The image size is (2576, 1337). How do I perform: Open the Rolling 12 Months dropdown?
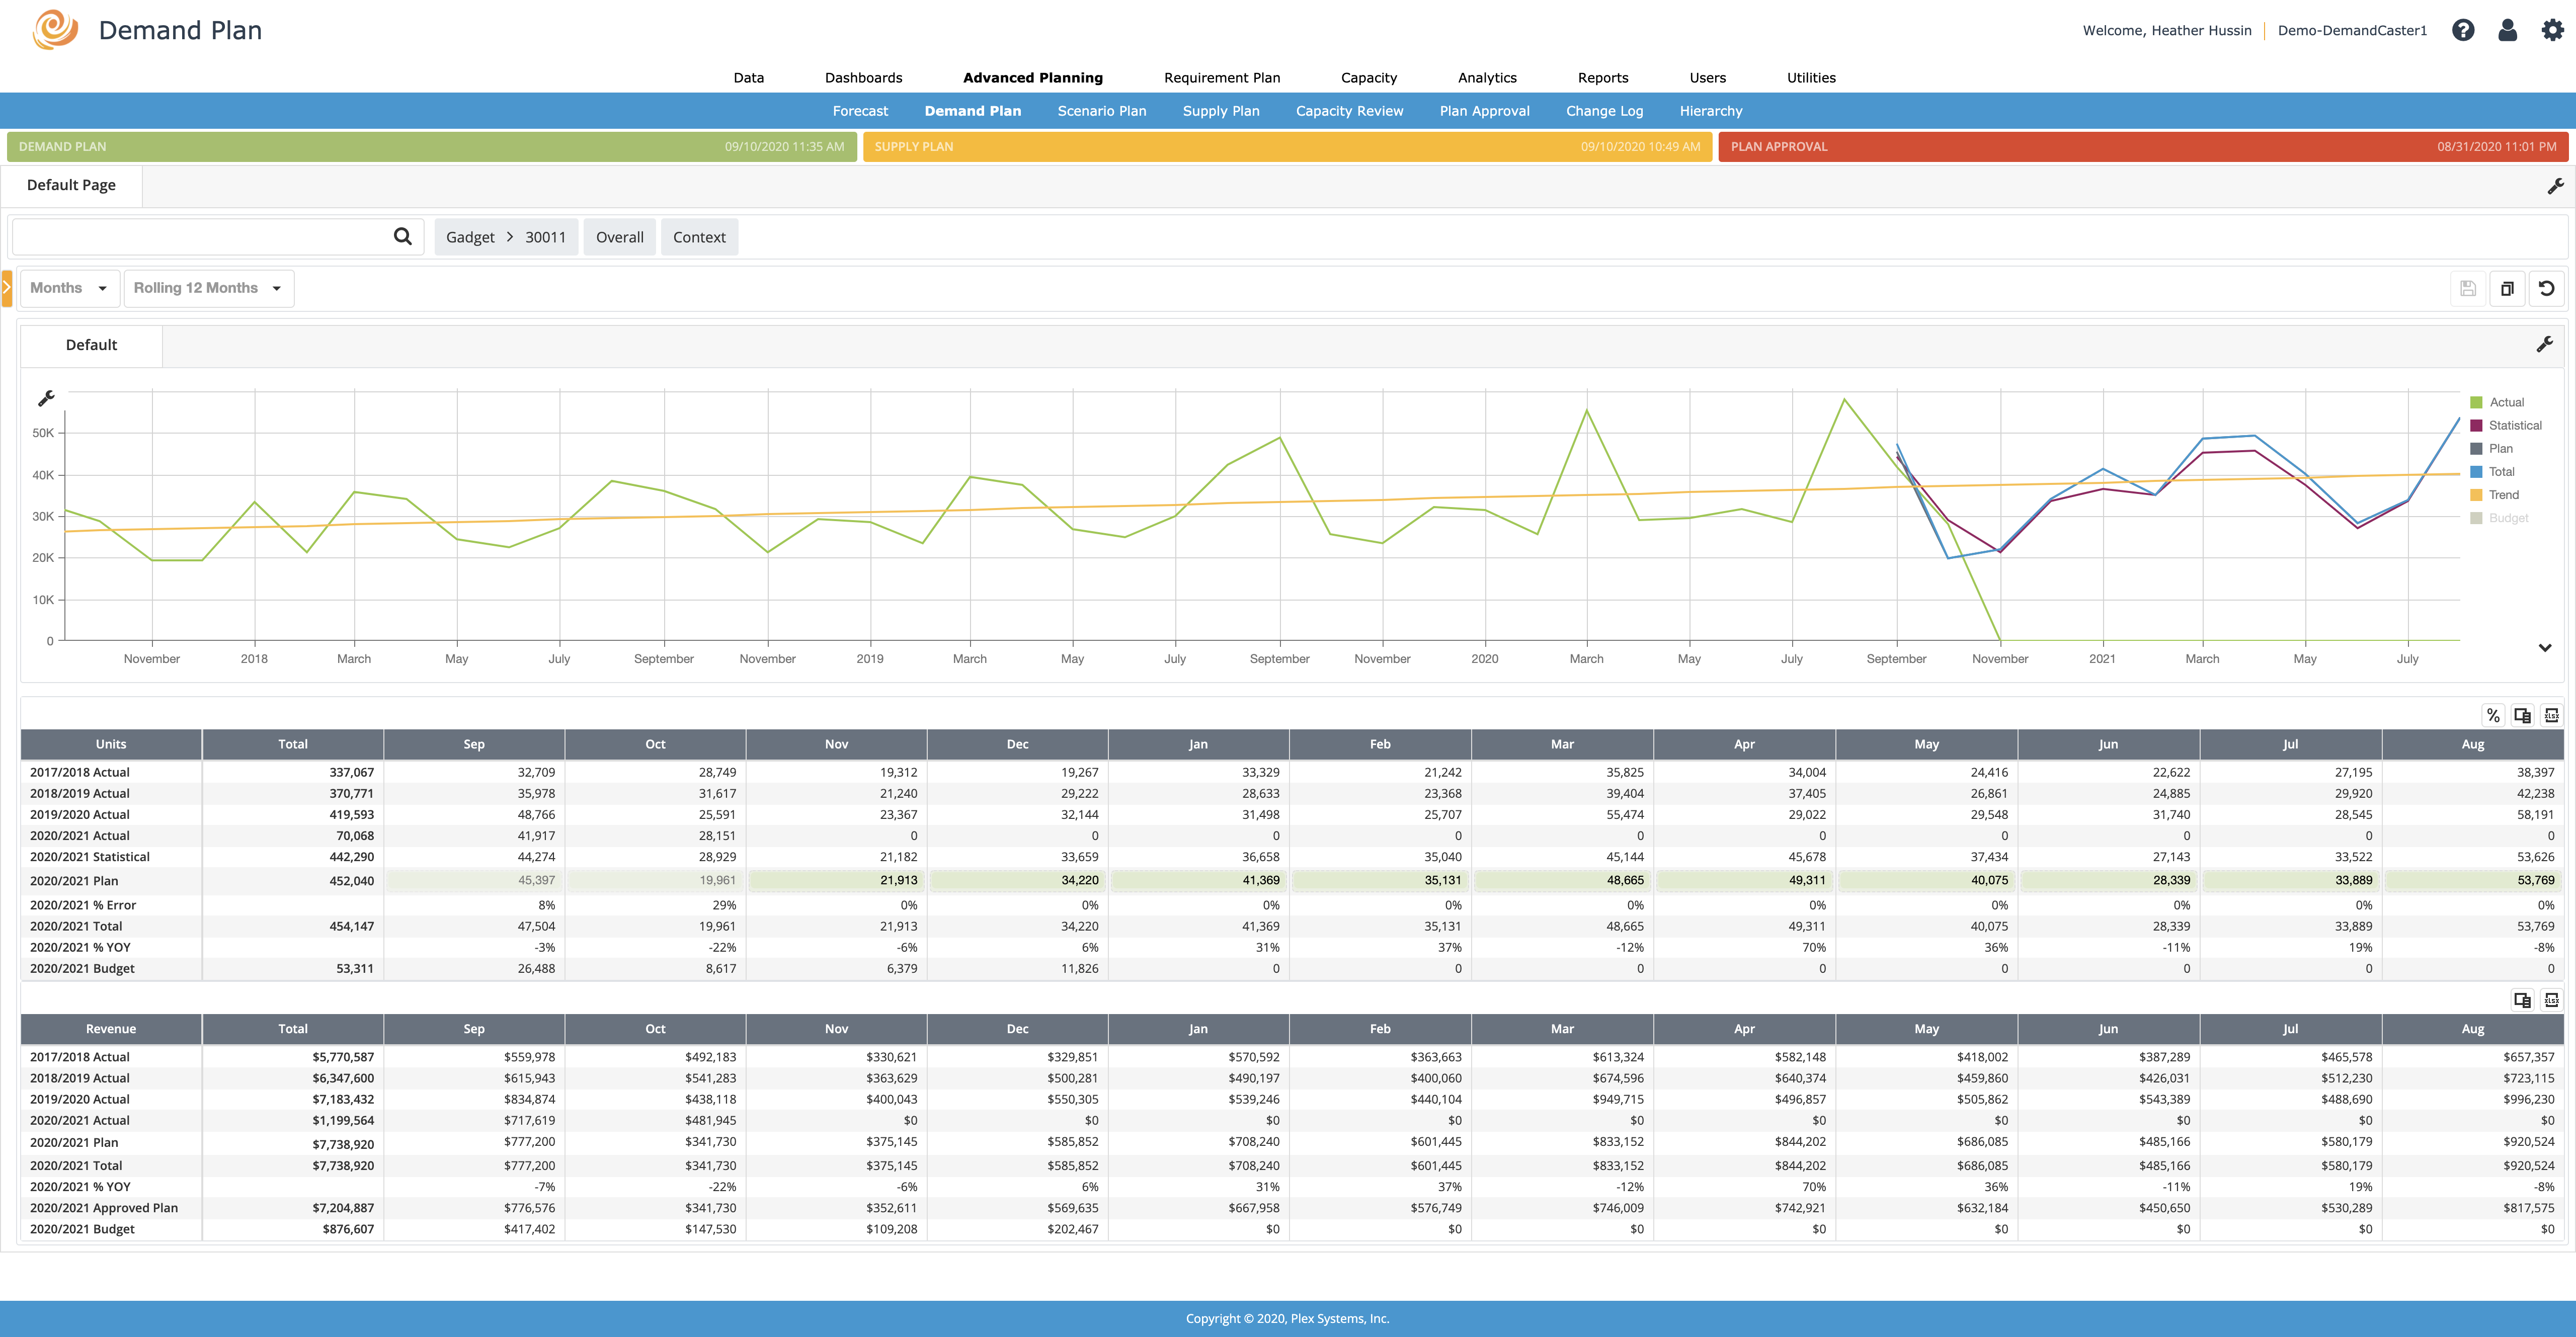(207, 288)
